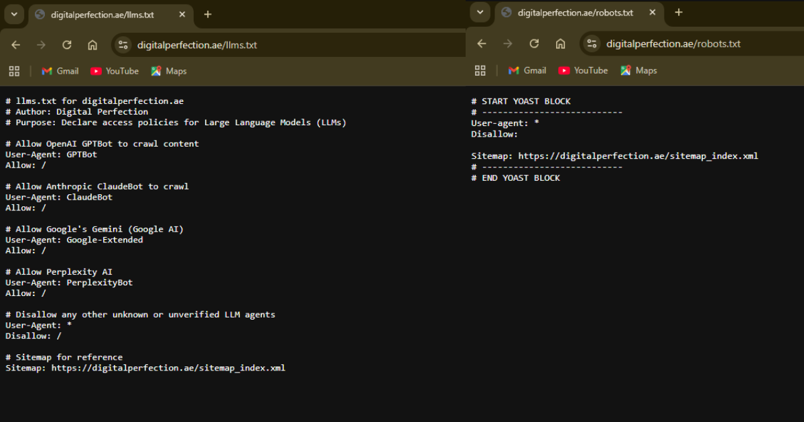Click the '# Purpose: Declare access policies' line

point(176,123)
